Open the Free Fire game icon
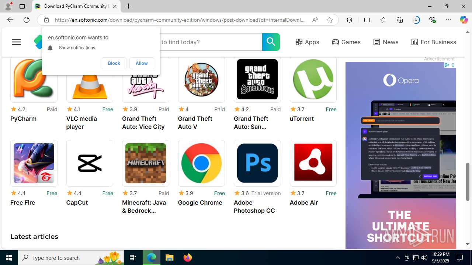Viewport: 472px width, 265px height. 34,163
